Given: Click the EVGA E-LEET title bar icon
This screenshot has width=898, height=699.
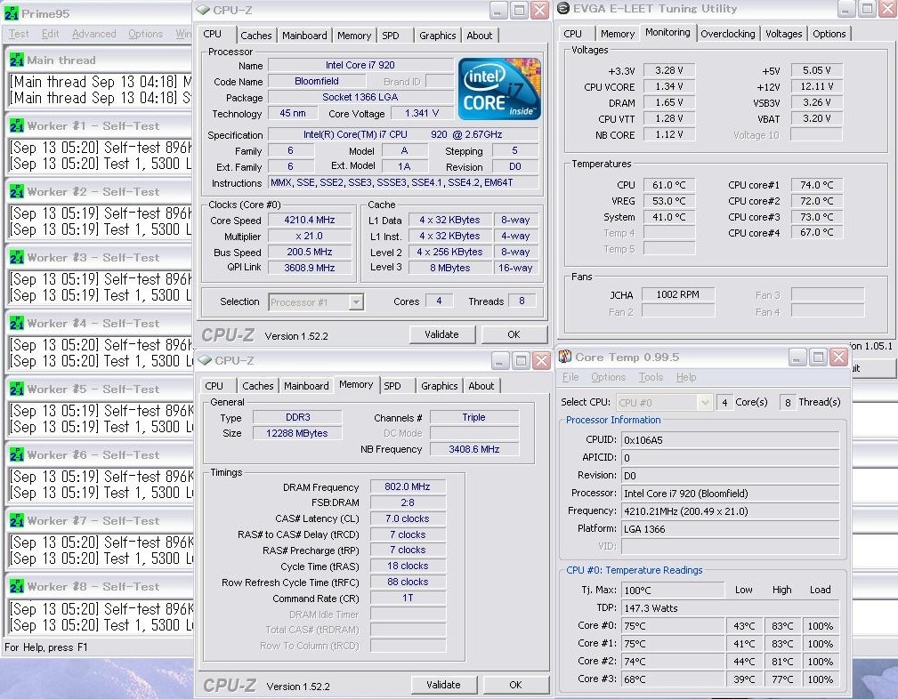Looking at the screenshot, I should click(563, 9).
